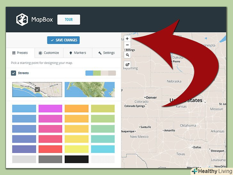Viewport: 233px width, 175px height.
Task: Open the Markers tab
Action: coord(78,53)
